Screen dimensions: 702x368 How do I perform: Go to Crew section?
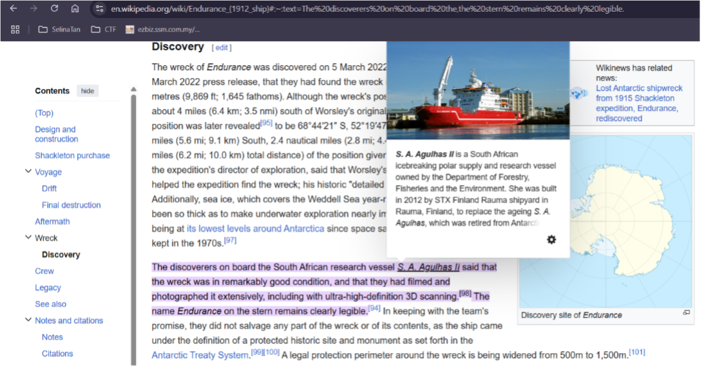[44, 271]
